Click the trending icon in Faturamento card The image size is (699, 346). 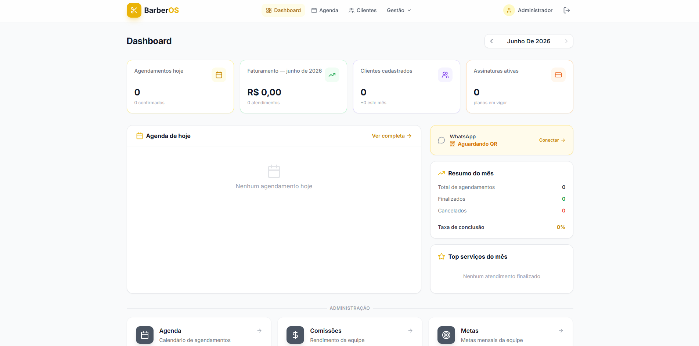(x=332, y=75)
